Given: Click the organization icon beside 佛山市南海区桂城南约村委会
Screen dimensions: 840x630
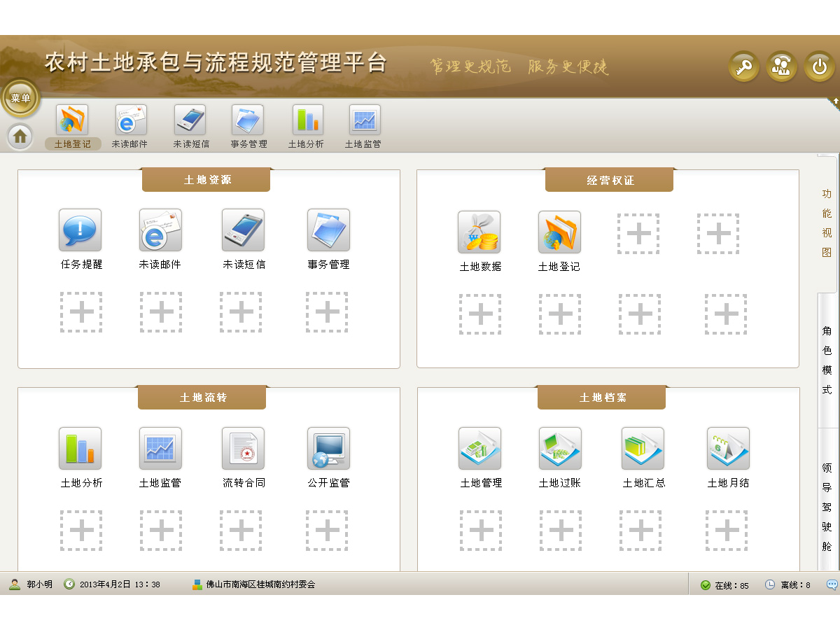Looking at the screenshot, I should coord(197,584).
